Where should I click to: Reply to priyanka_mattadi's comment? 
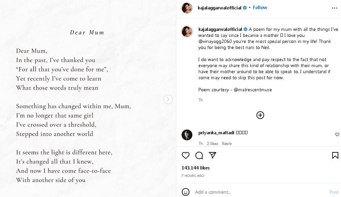tap(227, 143)
